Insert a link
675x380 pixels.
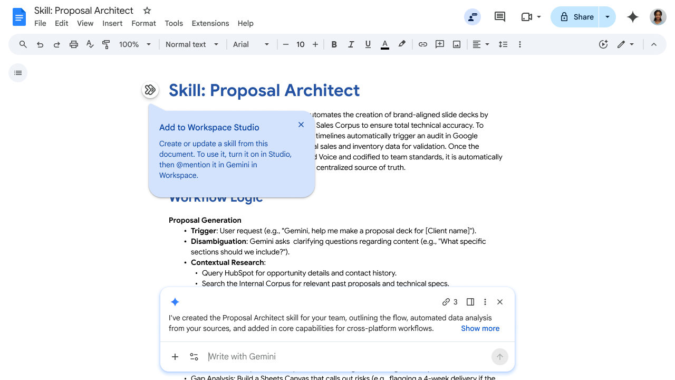click(x=423, y=44)
